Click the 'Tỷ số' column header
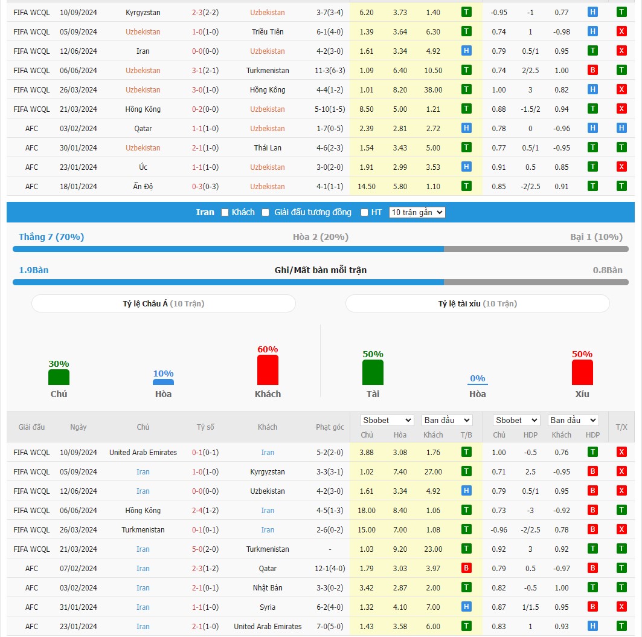The image size is (642, 637). (205, 427)
